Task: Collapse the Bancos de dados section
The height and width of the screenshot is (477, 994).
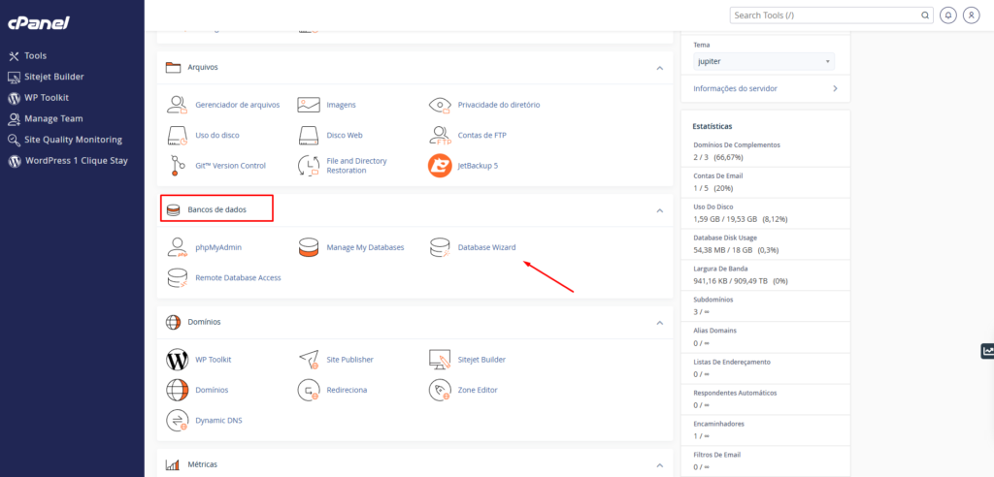Action: [x=660, y=210]
